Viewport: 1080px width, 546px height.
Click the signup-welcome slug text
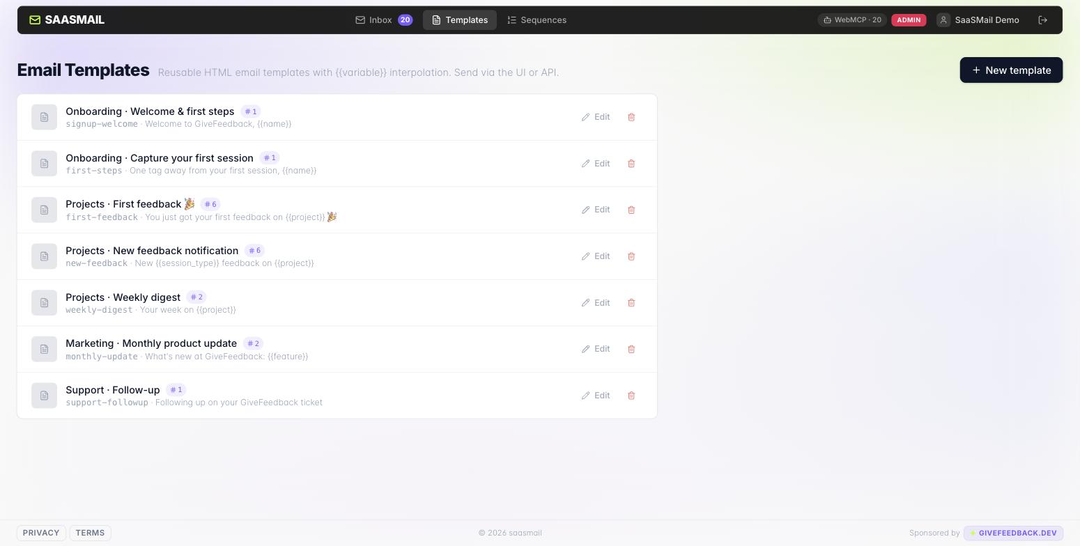102,124
